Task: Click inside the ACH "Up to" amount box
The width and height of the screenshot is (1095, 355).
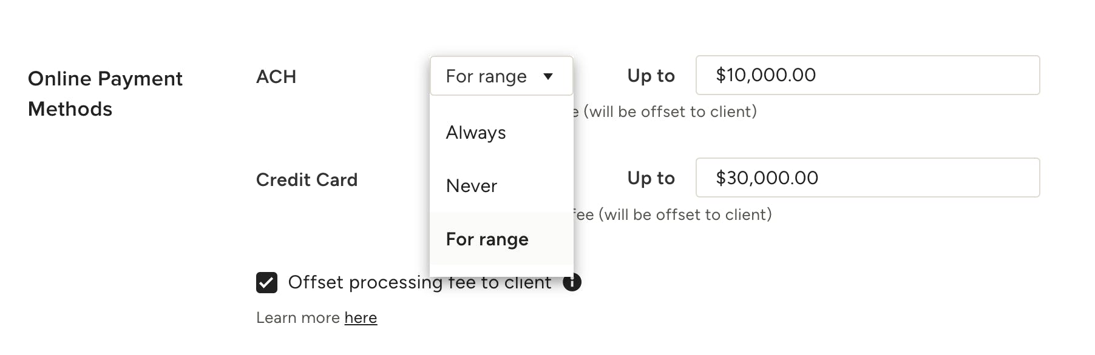Action: [x=867, y=75]
